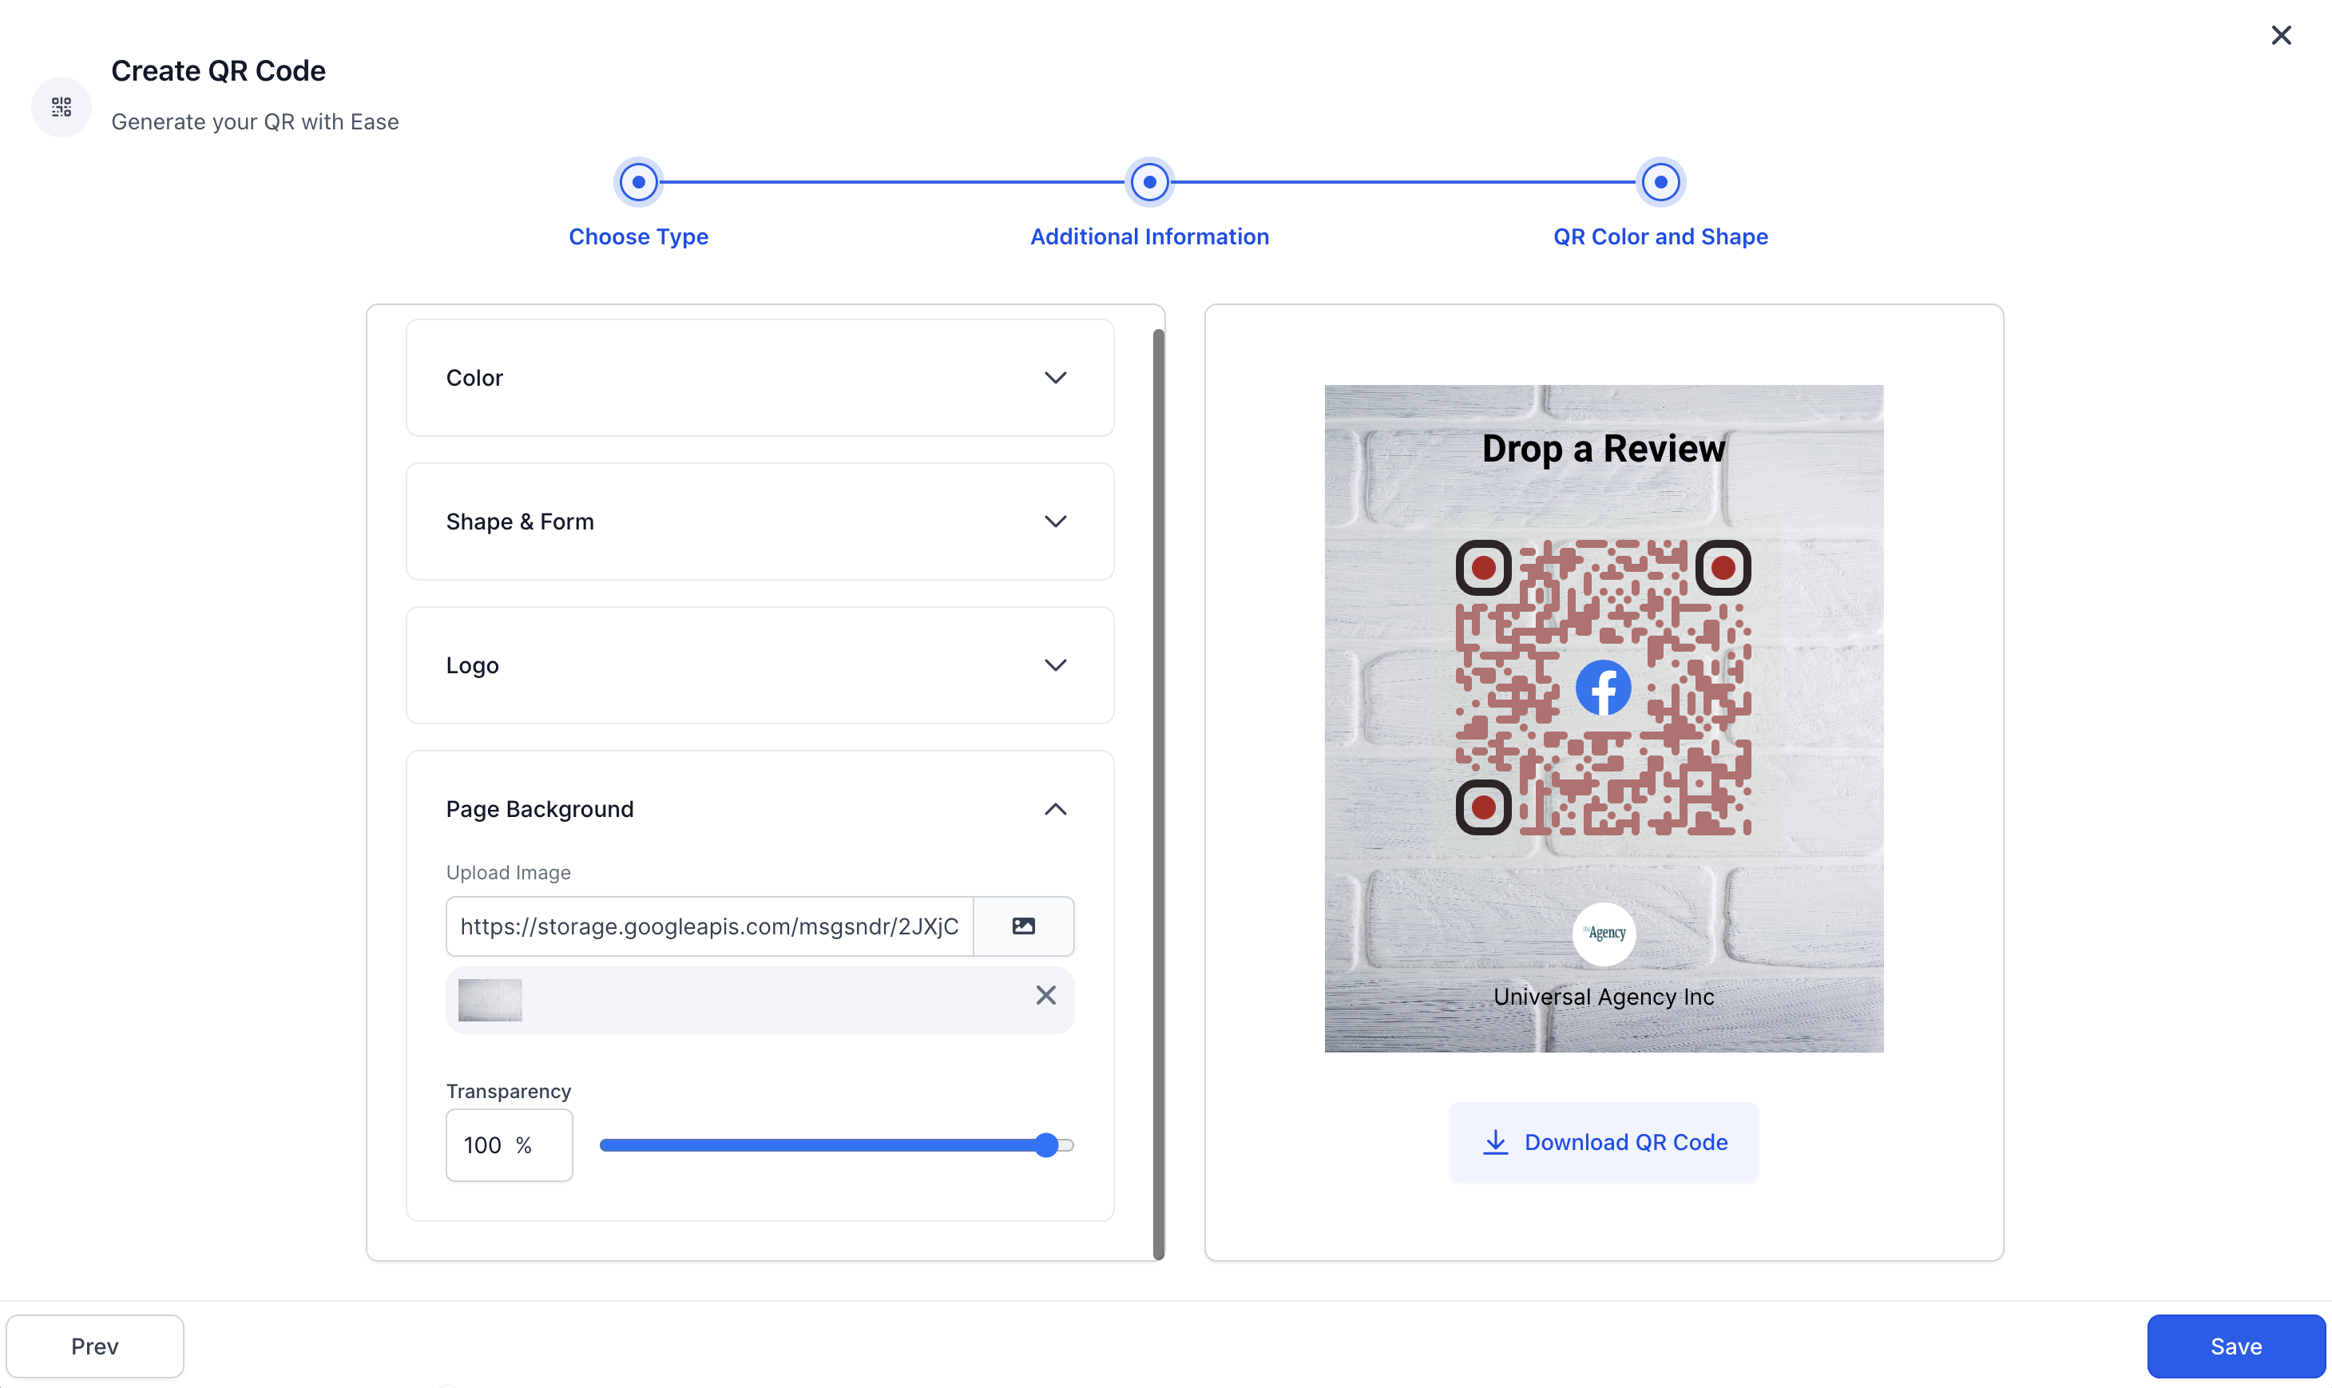Select the Additional Information step circle
The width and height of the screenshot is (2332, 1388).
1149,182
